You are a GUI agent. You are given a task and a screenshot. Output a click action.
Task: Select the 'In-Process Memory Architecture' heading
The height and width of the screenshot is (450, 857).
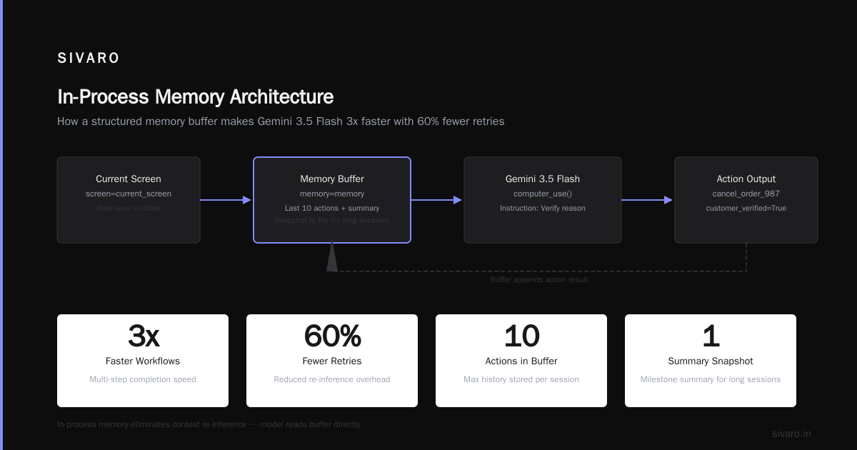click(x=195, y=96)
